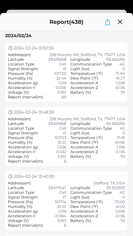Image resolution: width=133 pixels, height=236 pixels.
Task: Select the 2024-02-24 13:48:30 timestamp
Action: pos(34,112)
